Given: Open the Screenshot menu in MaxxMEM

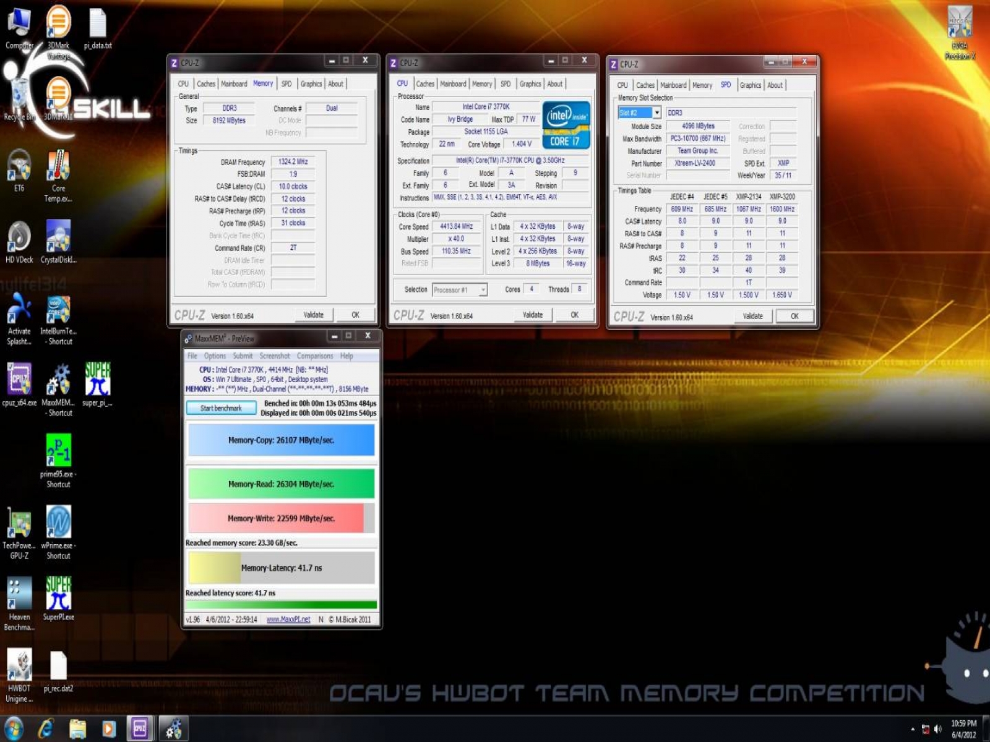Looking at the screenshot, I should (x=275, y=356).
